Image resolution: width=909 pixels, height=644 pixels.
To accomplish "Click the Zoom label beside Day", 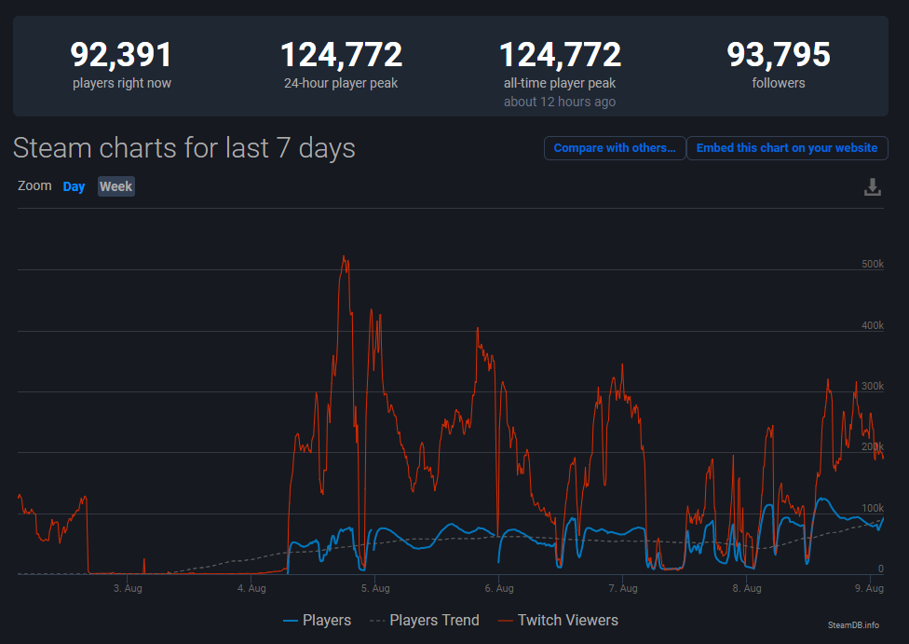I will (34, 185).
